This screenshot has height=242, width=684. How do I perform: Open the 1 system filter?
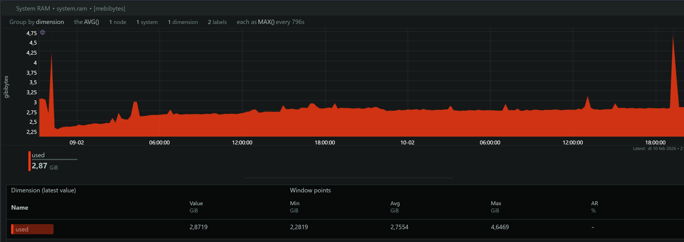(147, 22)
